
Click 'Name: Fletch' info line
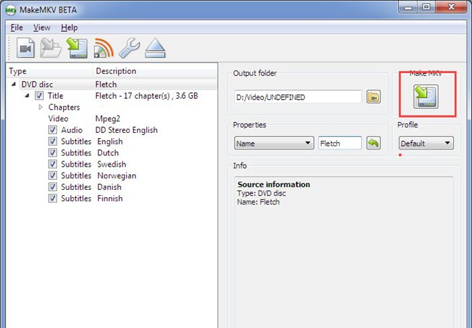point(259,202)
